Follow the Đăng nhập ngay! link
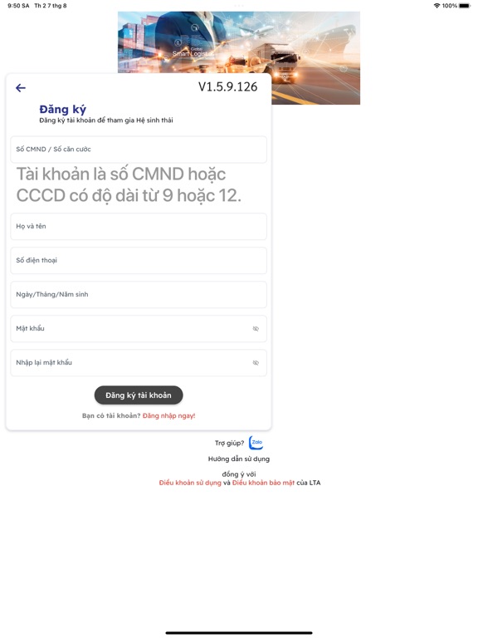Image resolution: width=478 pixels, height=638 pixels. point(168,416)
